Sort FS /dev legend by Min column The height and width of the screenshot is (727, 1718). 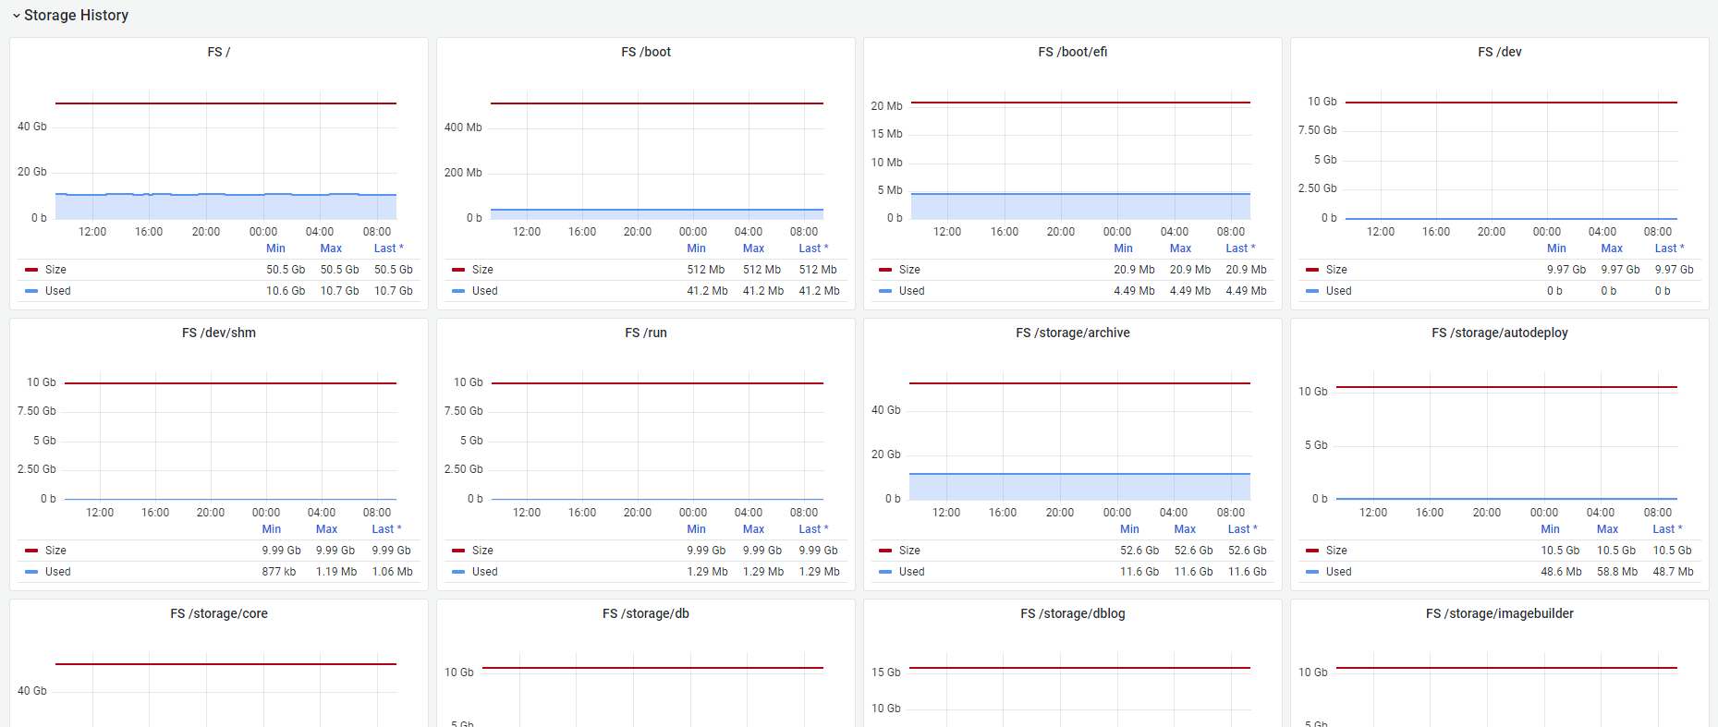click(1556, 248)
